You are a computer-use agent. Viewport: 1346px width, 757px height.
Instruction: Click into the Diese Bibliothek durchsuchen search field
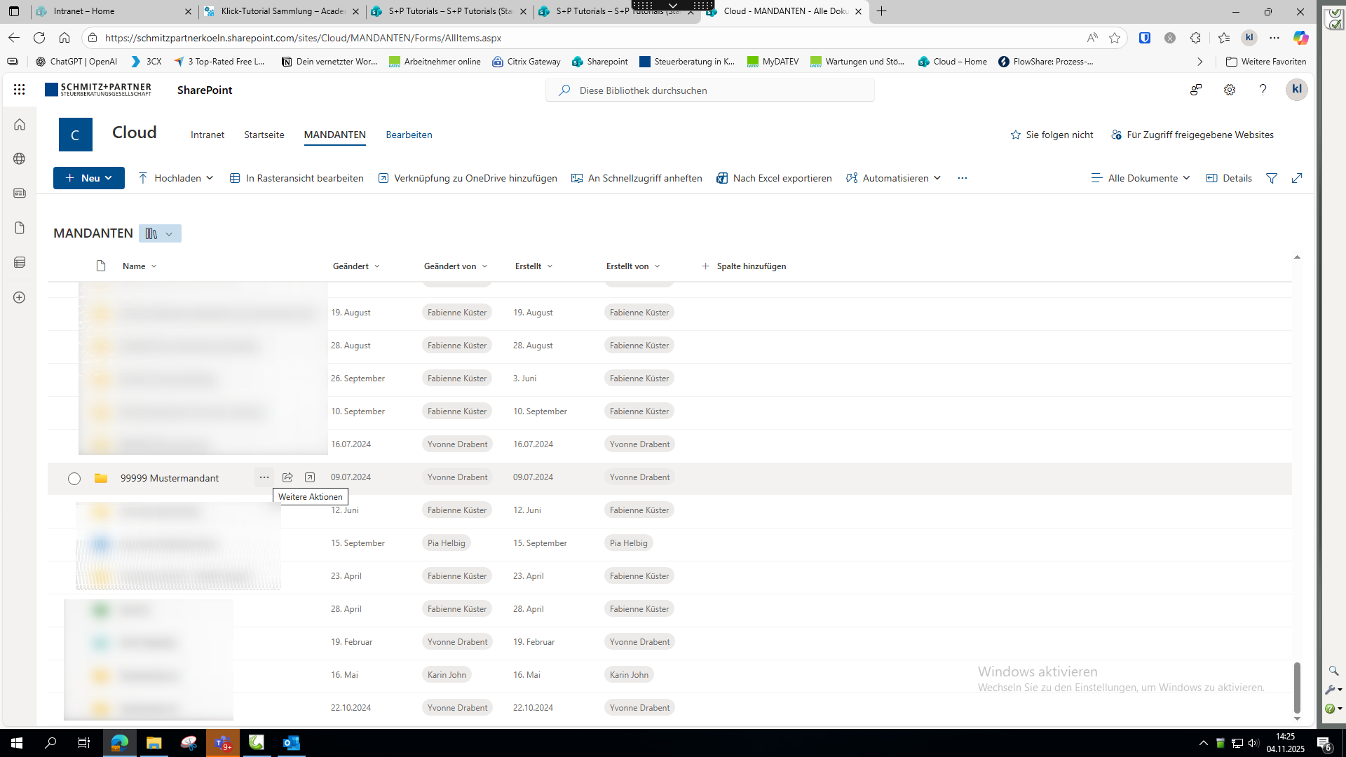click(709, 90)
